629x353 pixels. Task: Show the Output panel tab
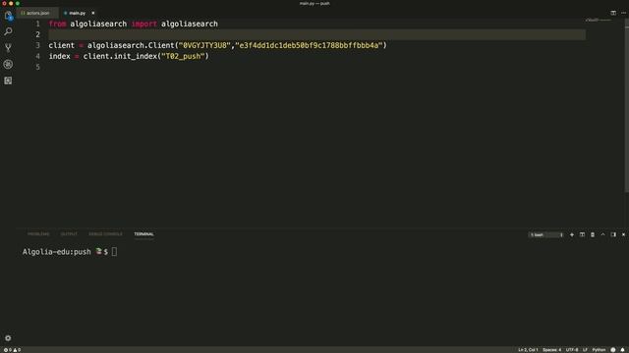point(69,234)
